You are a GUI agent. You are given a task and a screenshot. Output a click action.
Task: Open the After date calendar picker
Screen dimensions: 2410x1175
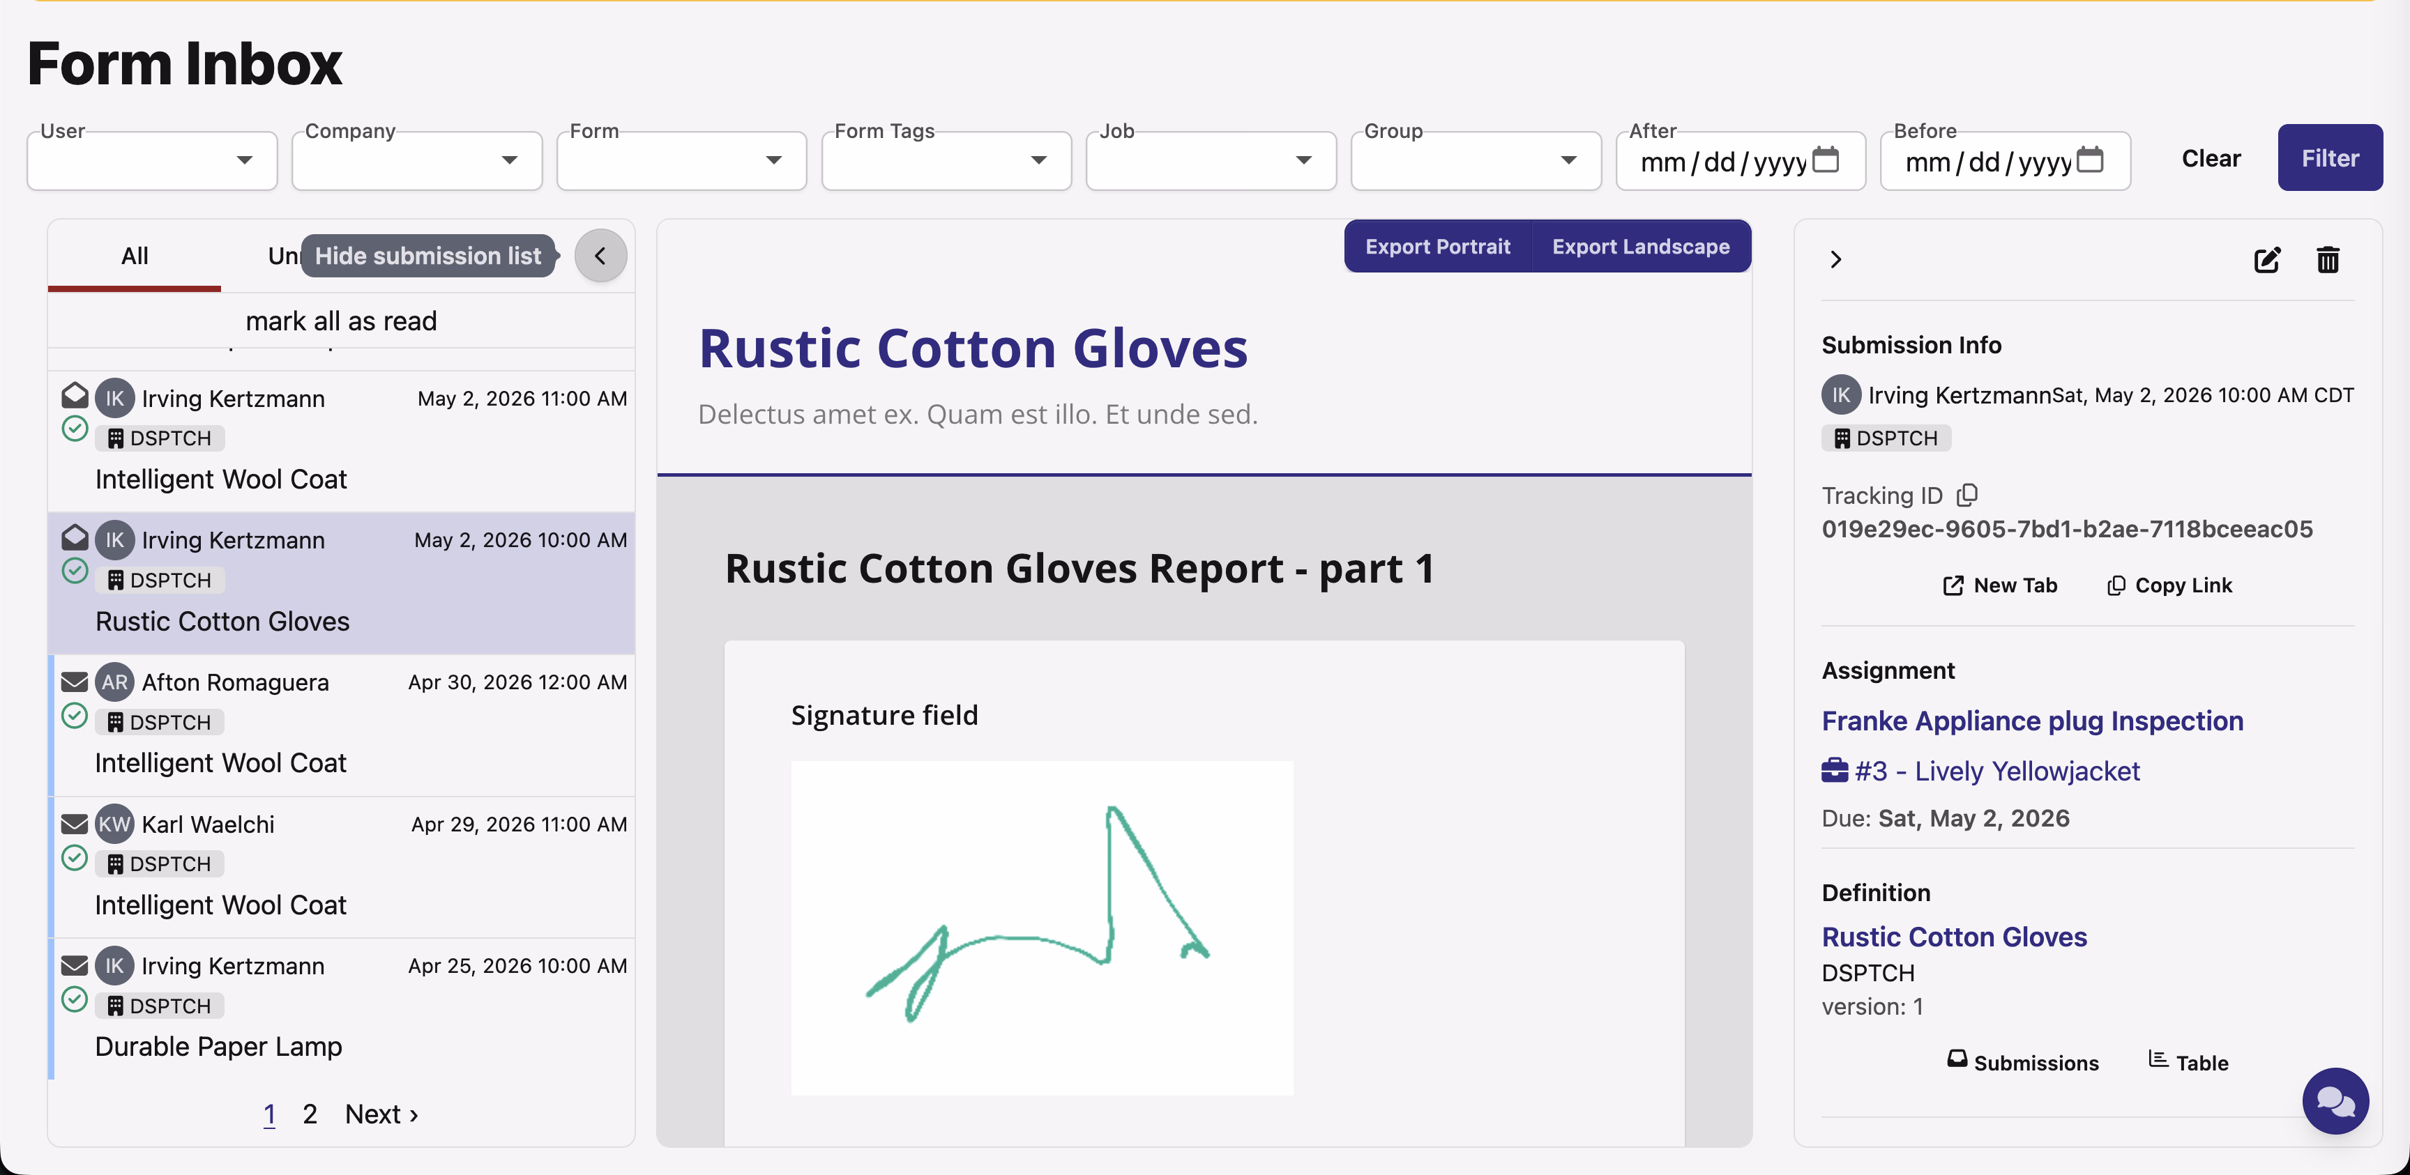point(1825,160)
